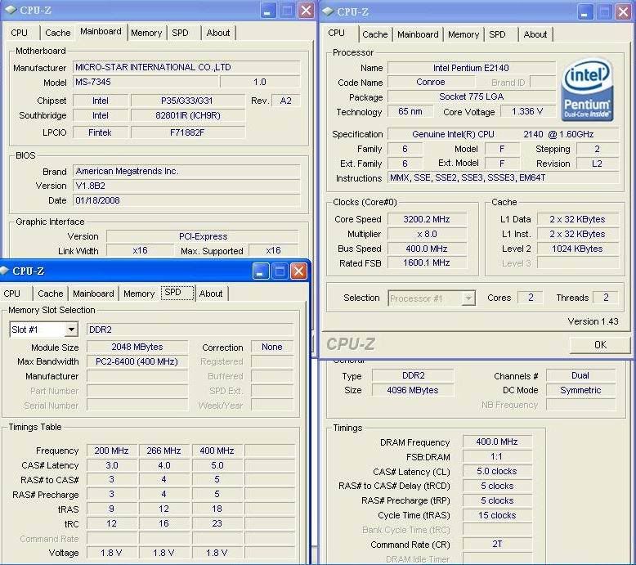636x565 pixels.
Task: Click the memory size 4096 MBytes value
Action: (x=413, y=390)
